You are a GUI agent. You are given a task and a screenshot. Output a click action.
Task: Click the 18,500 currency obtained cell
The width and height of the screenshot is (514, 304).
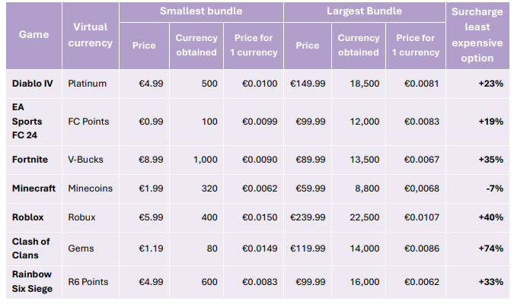(x=364, y=83)
